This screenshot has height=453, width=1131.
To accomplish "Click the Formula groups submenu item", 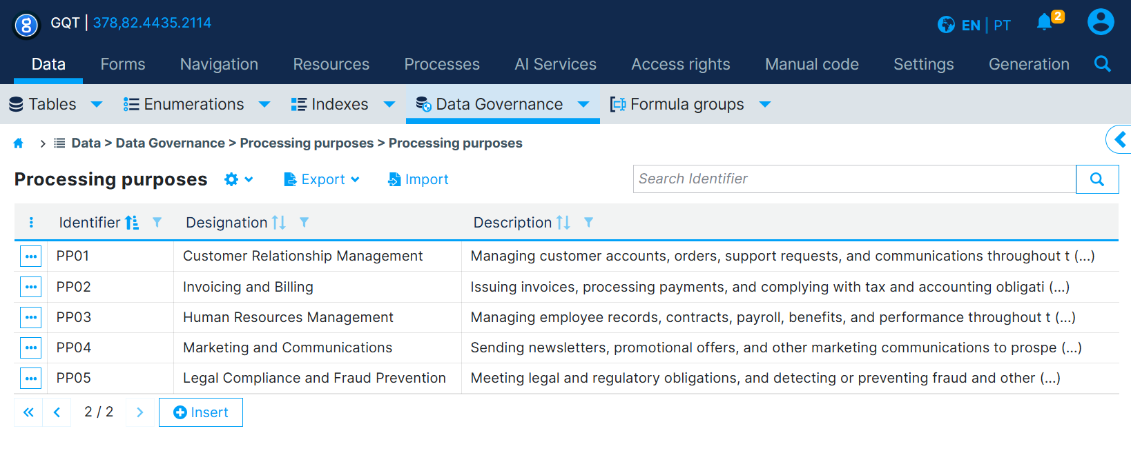I will (x=677, y=104).
